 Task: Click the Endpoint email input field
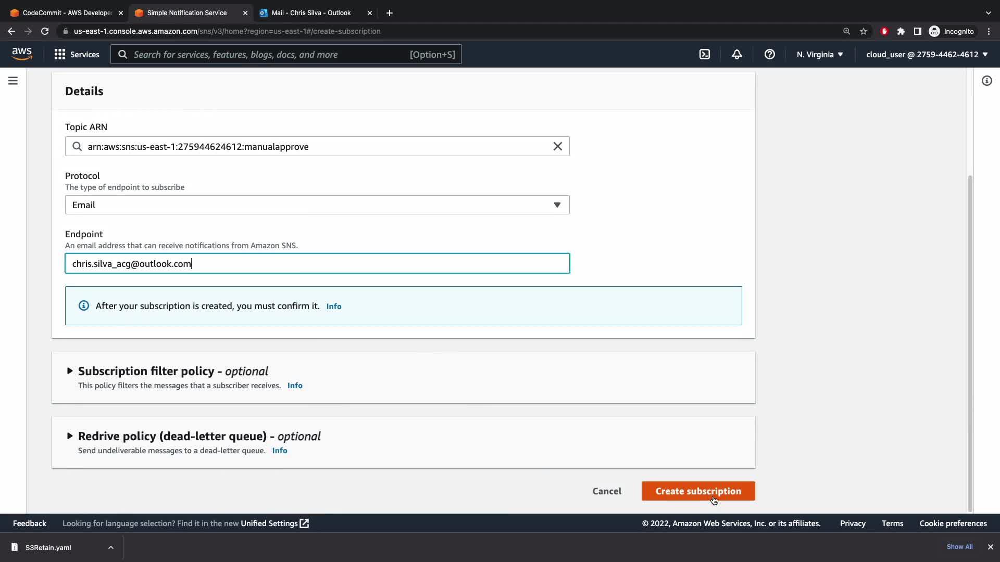pyautogui.click(x=317, y=264)
